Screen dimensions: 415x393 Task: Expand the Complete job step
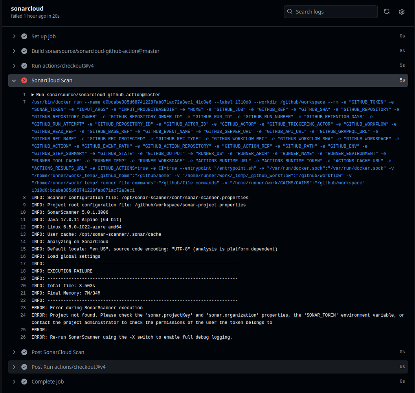14,381
